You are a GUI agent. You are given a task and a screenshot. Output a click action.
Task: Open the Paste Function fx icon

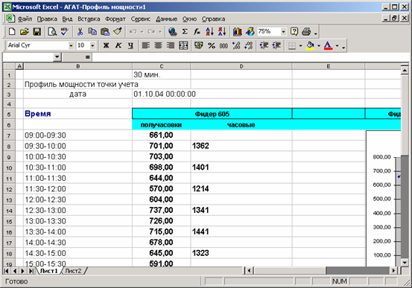pyautogui.click(x=197, y=32)
